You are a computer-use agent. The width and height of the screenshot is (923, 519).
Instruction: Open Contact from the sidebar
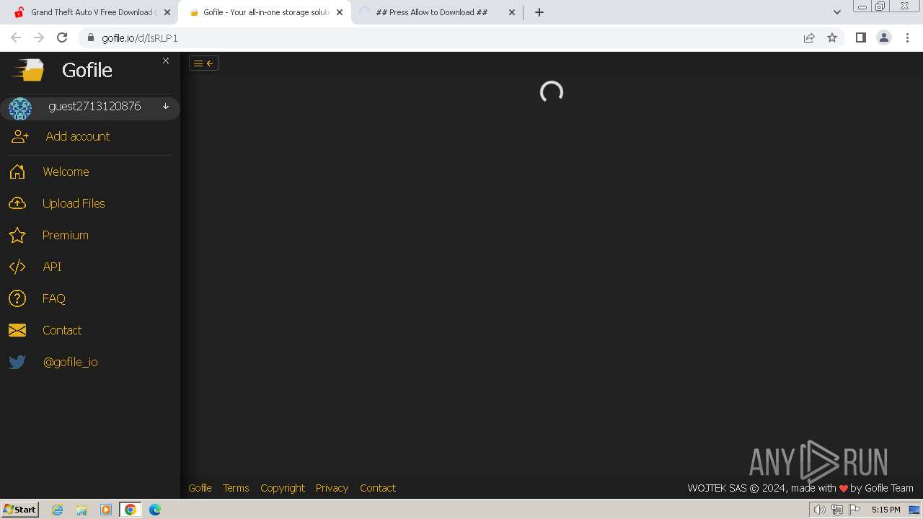pyautogui.click(x=62, y=330)
